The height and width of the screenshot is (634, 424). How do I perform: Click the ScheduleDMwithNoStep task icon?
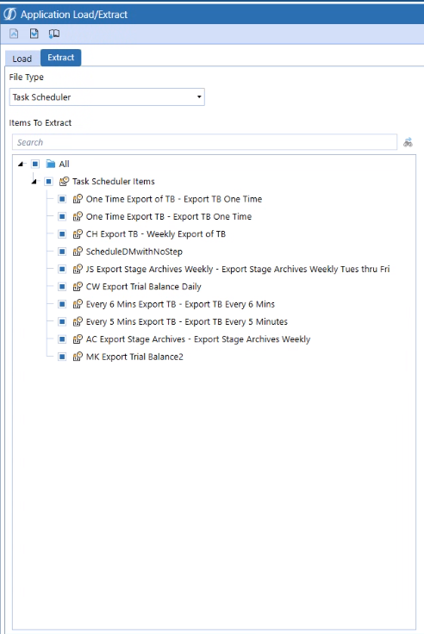point(78,252)
